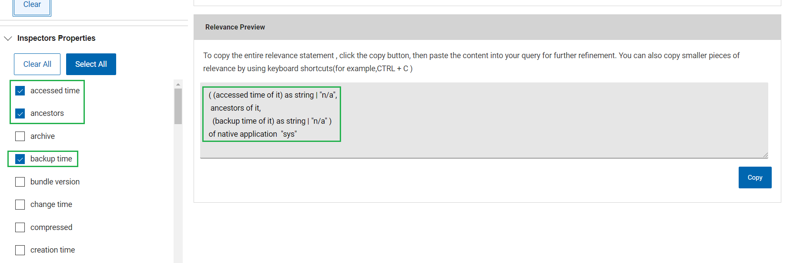Uncheck the backup time checkbox

(x=20, y=159)
